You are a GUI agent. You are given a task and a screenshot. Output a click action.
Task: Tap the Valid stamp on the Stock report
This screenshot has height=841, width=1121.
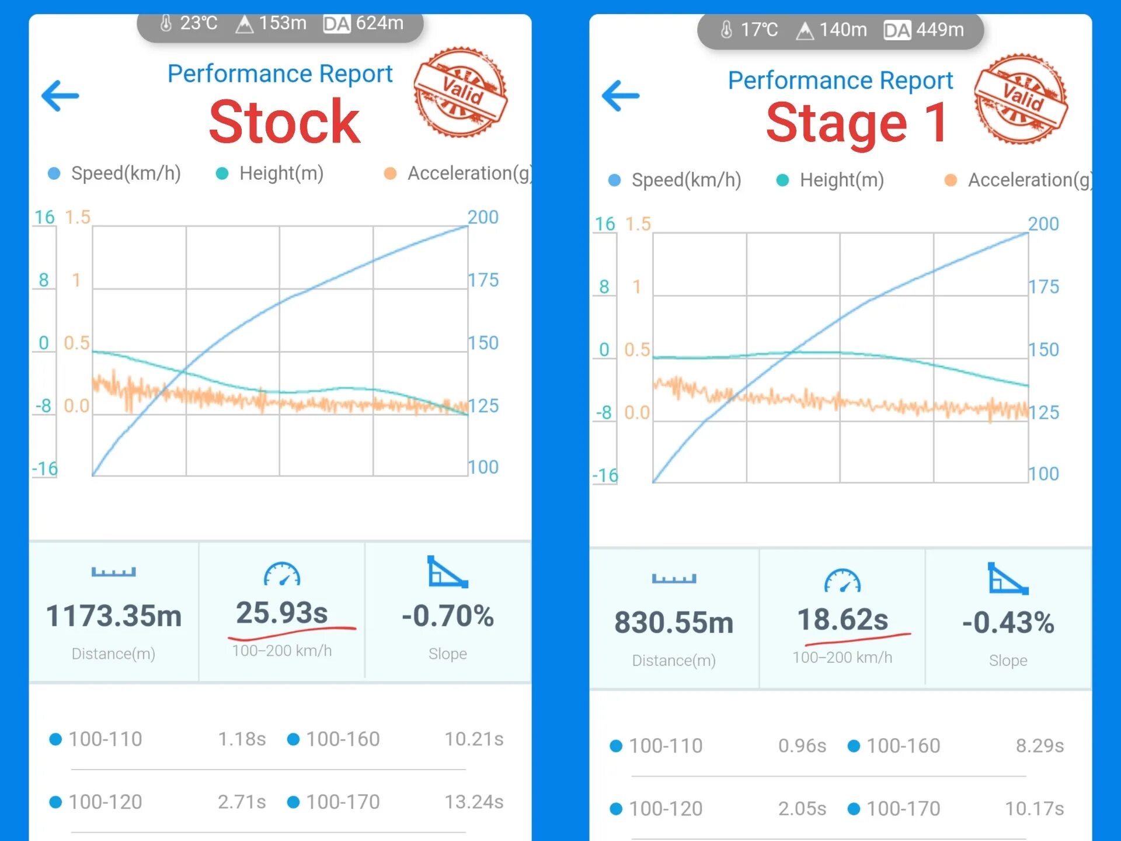tap(461, 93)
